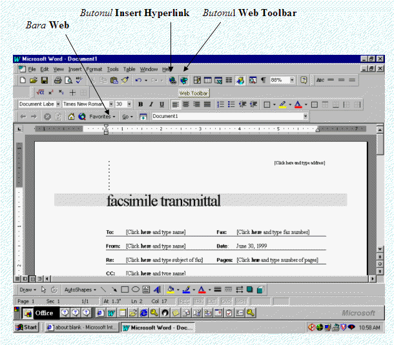Apply numbered list
Viewport: 394px width, 345px height.
220,104
